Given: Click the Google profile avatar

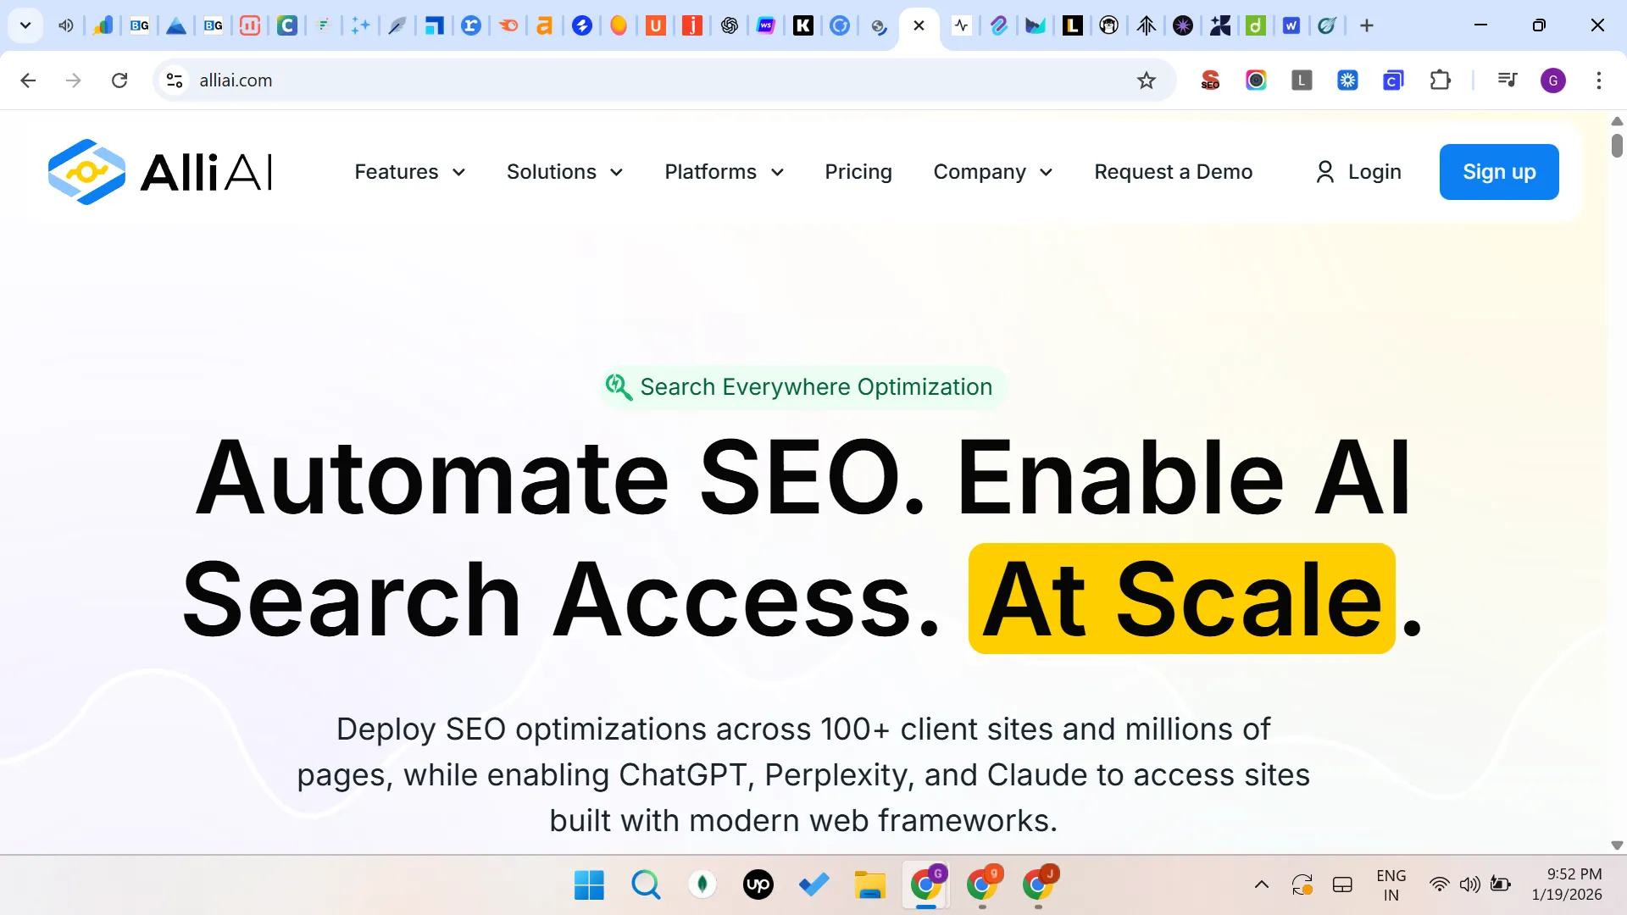Looking at the screenshot, I should click(1553, 80).
